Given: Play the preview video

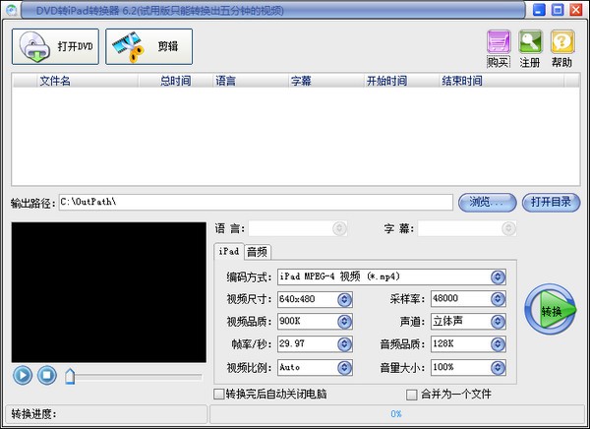Looking at the screenshot, I should (23, 375).
